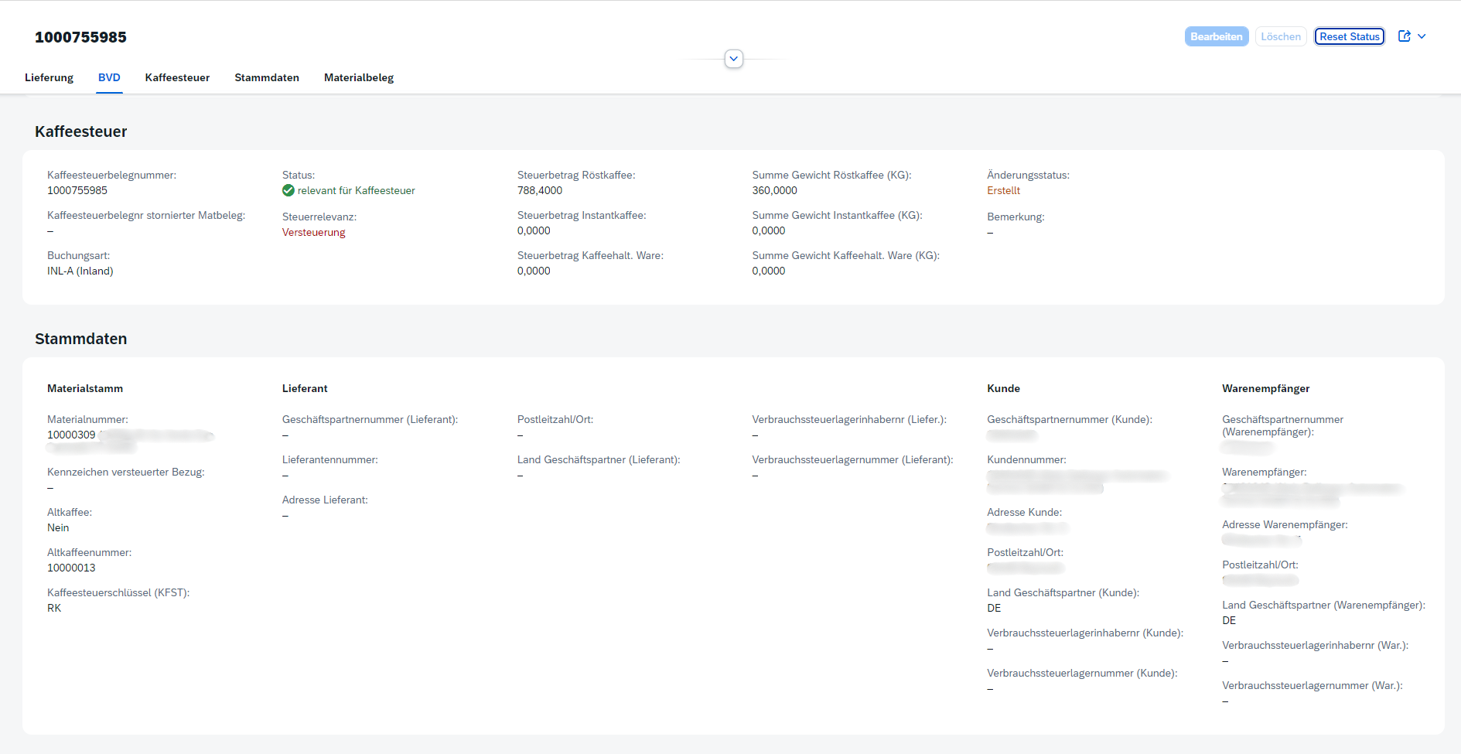Click the text relevant für Kaffeesteuer

(357, 190)
